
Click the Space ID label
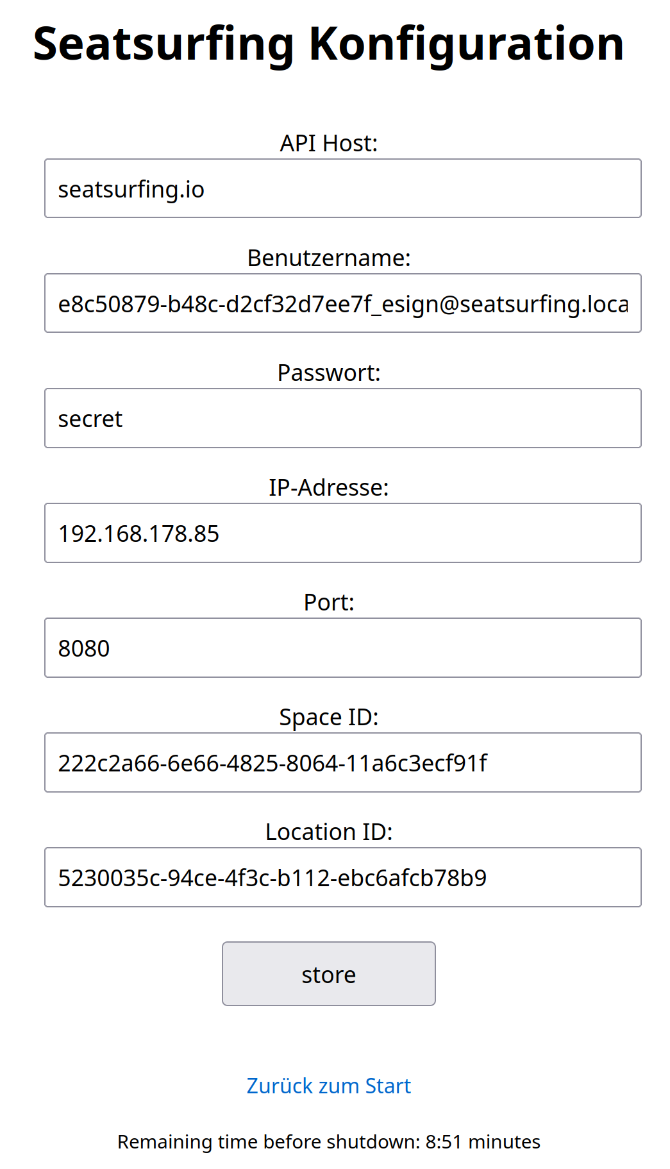pyautogui.click(x=329, y=718)
